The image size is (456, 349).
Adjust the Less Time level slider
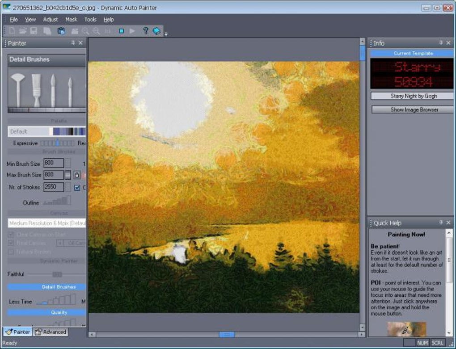[x=56, y=299]
